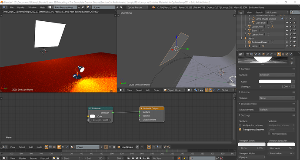Screen dimensions: 300x160
Task: Click the modifier wrench on Lamp Shade Outline
Action: [x=282, y=19]
